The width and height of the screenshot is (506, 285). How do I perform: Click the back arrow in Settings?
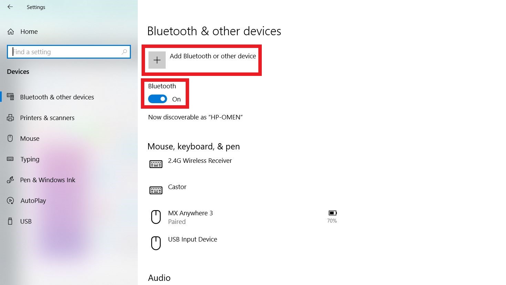click(10, 7)
